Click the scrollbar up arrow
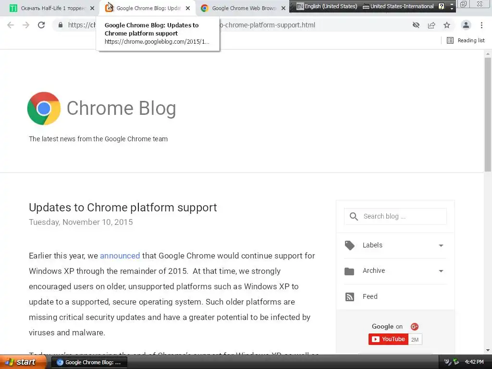This screenshot has width=492, height=369. pyautogui.click(x=488, y=54)
